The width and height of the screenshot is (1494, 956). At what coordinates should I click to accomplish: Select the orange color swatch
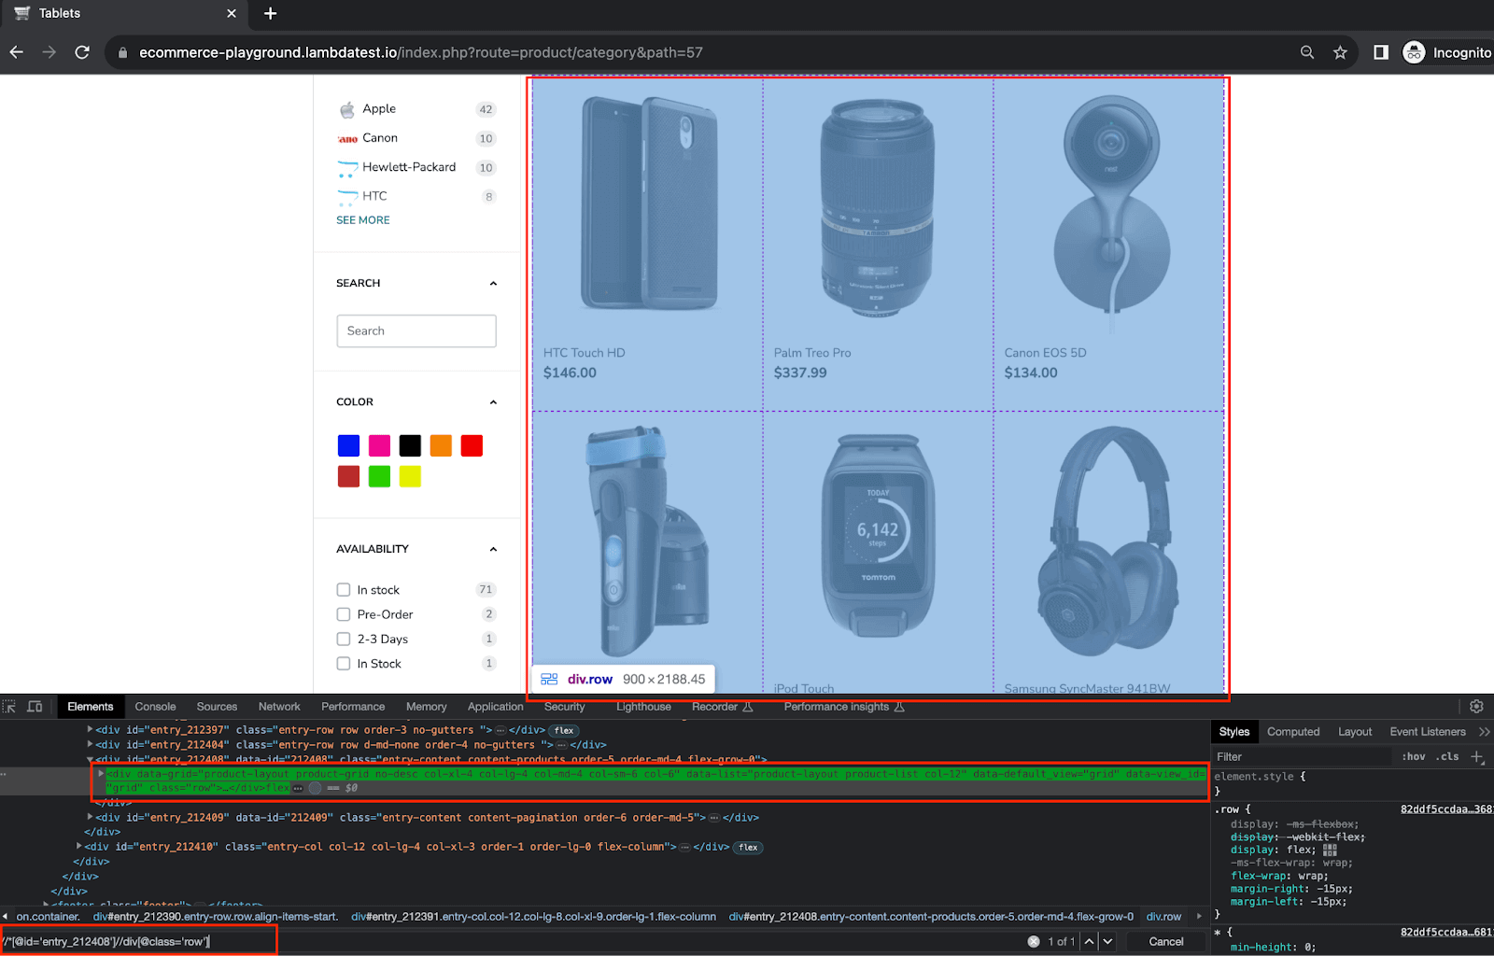[441, 446]
